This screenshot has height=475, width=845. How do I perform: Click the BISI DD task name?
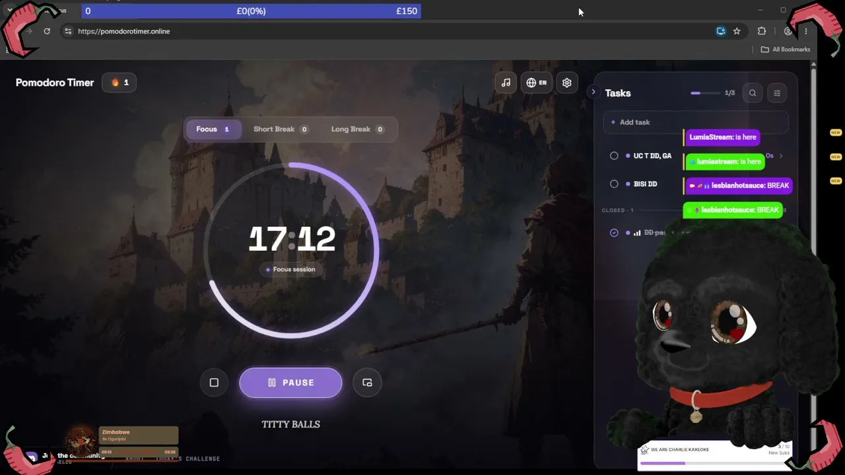coord(645,184)
